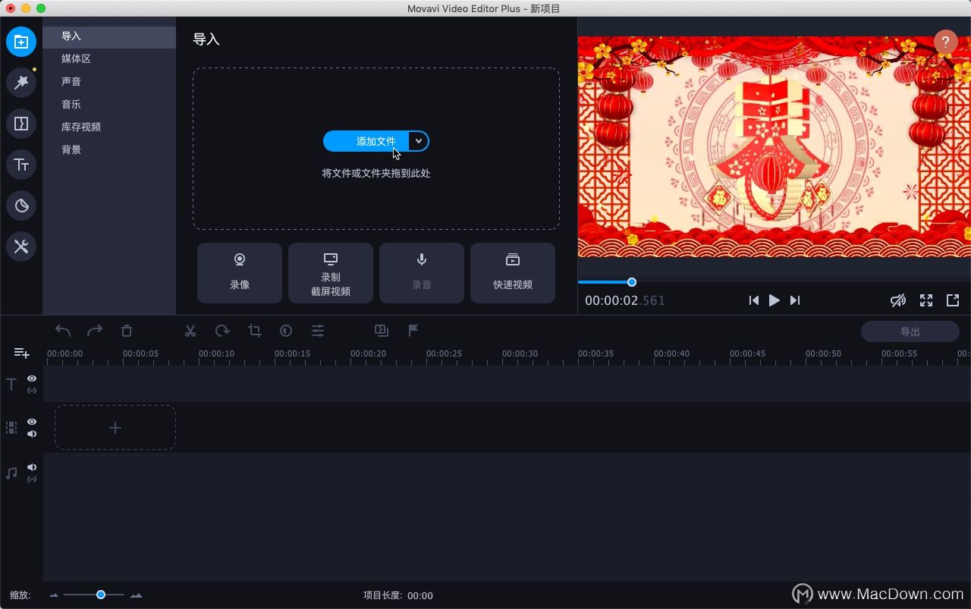Skip to next frame
971x609 pixels.
point(795,300)
